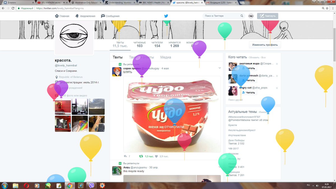Click the browser address bar URL
Image resolution: width=336 pixels, height=189 pixels.
(x=60, y=8)
